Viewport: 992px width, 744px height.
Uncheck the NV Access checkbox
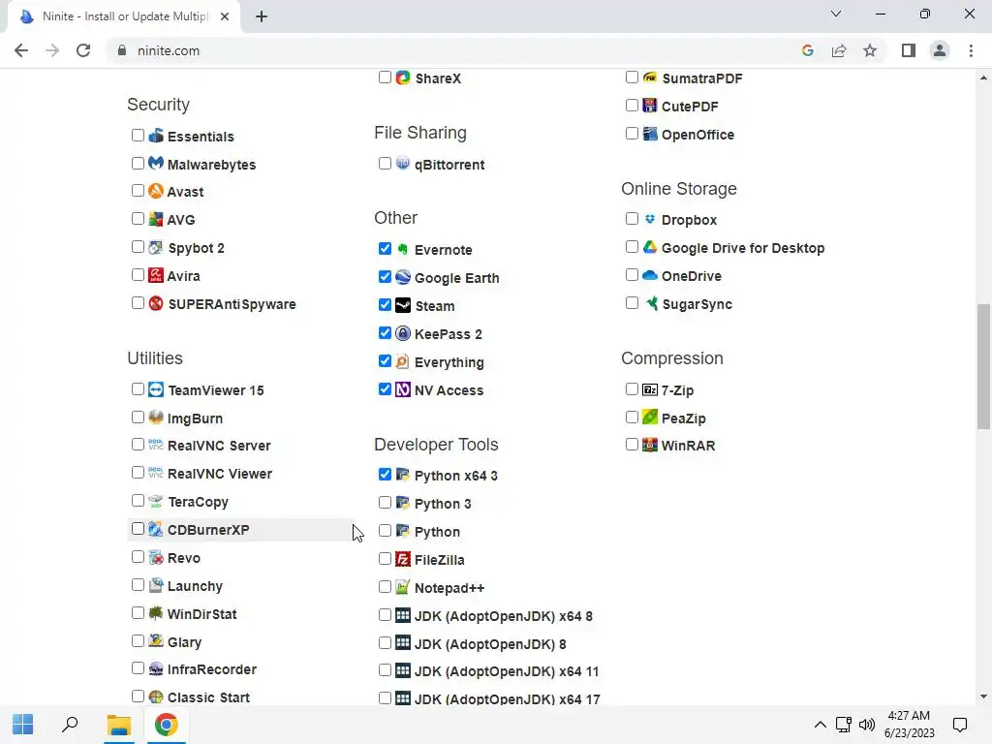click(x=385, y=388)
